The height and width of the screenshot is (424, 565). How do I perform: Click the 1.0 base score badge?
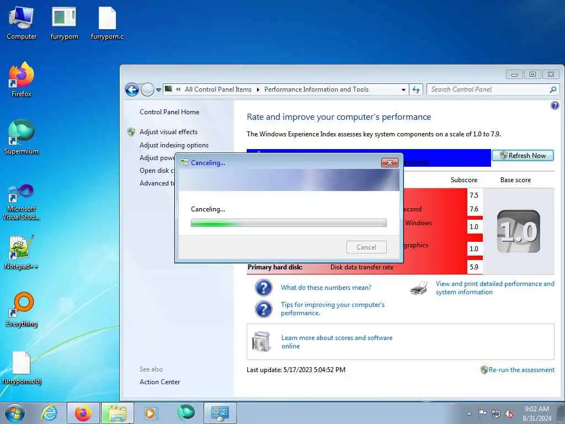(x=519, y=231)
